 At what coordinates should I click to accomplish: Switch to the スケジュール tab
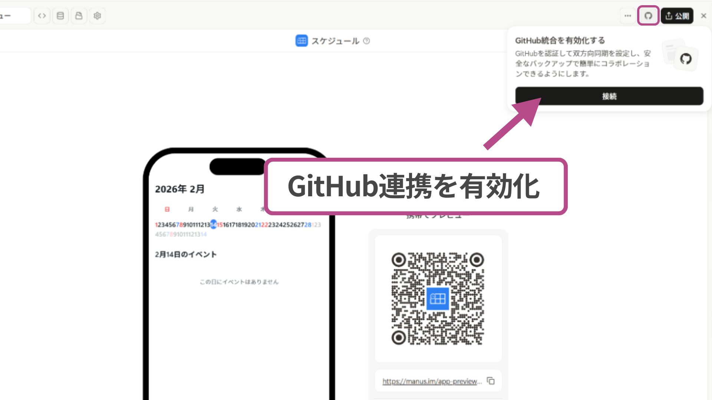[x=335, y=41]
